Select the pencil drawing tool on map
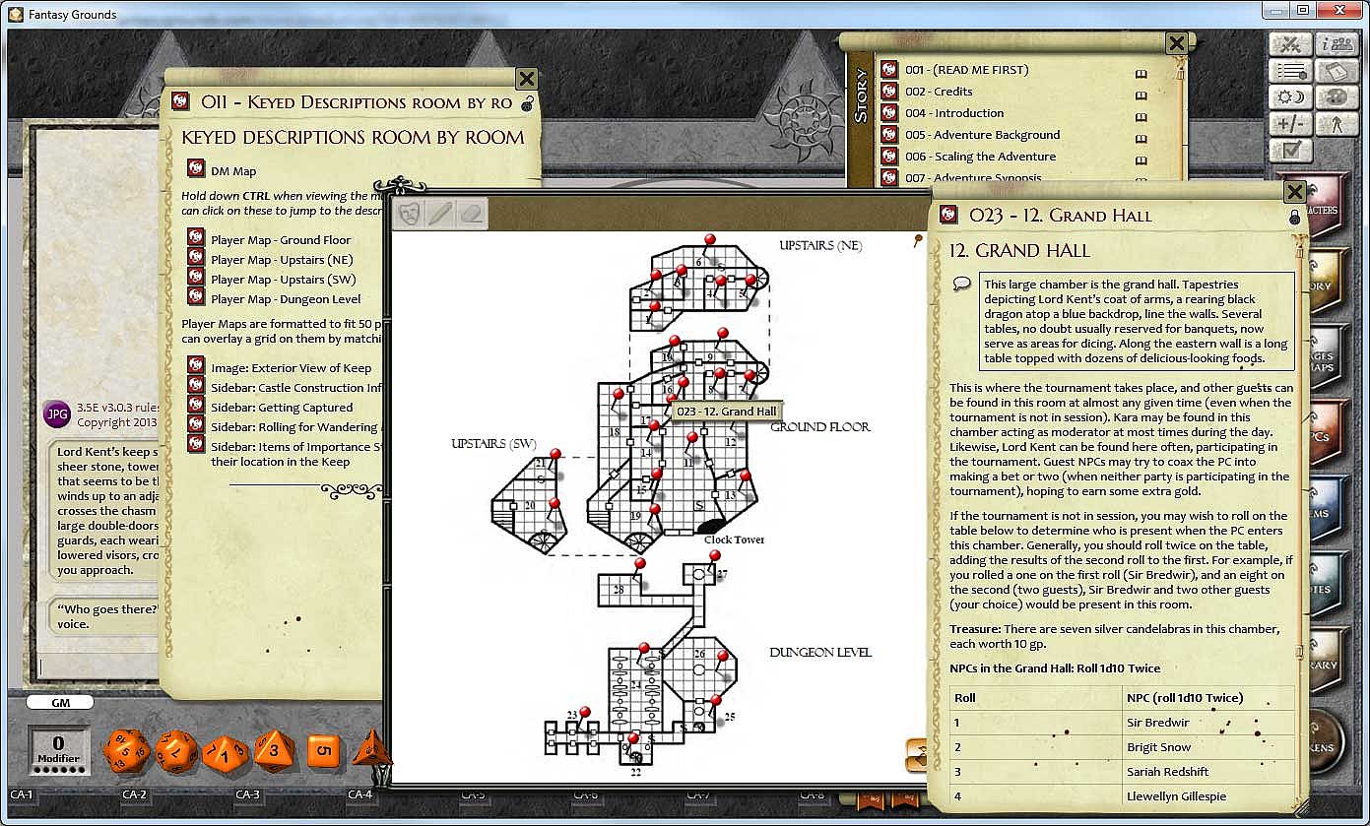The height and width of the screenshot is (826, 1370). [x=440, y=213]
